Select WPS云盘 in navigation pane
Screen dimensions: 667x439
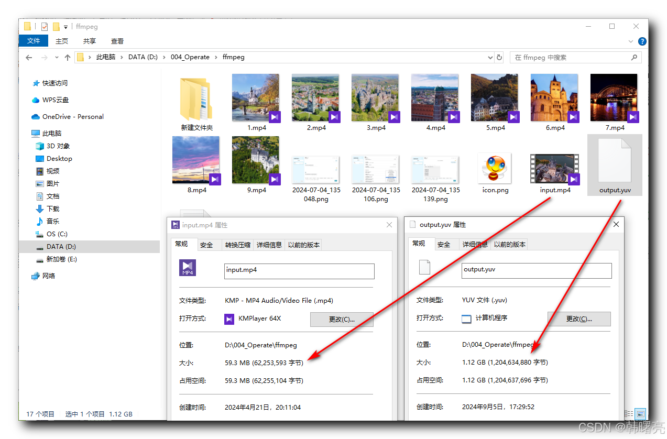click(50, 100)
